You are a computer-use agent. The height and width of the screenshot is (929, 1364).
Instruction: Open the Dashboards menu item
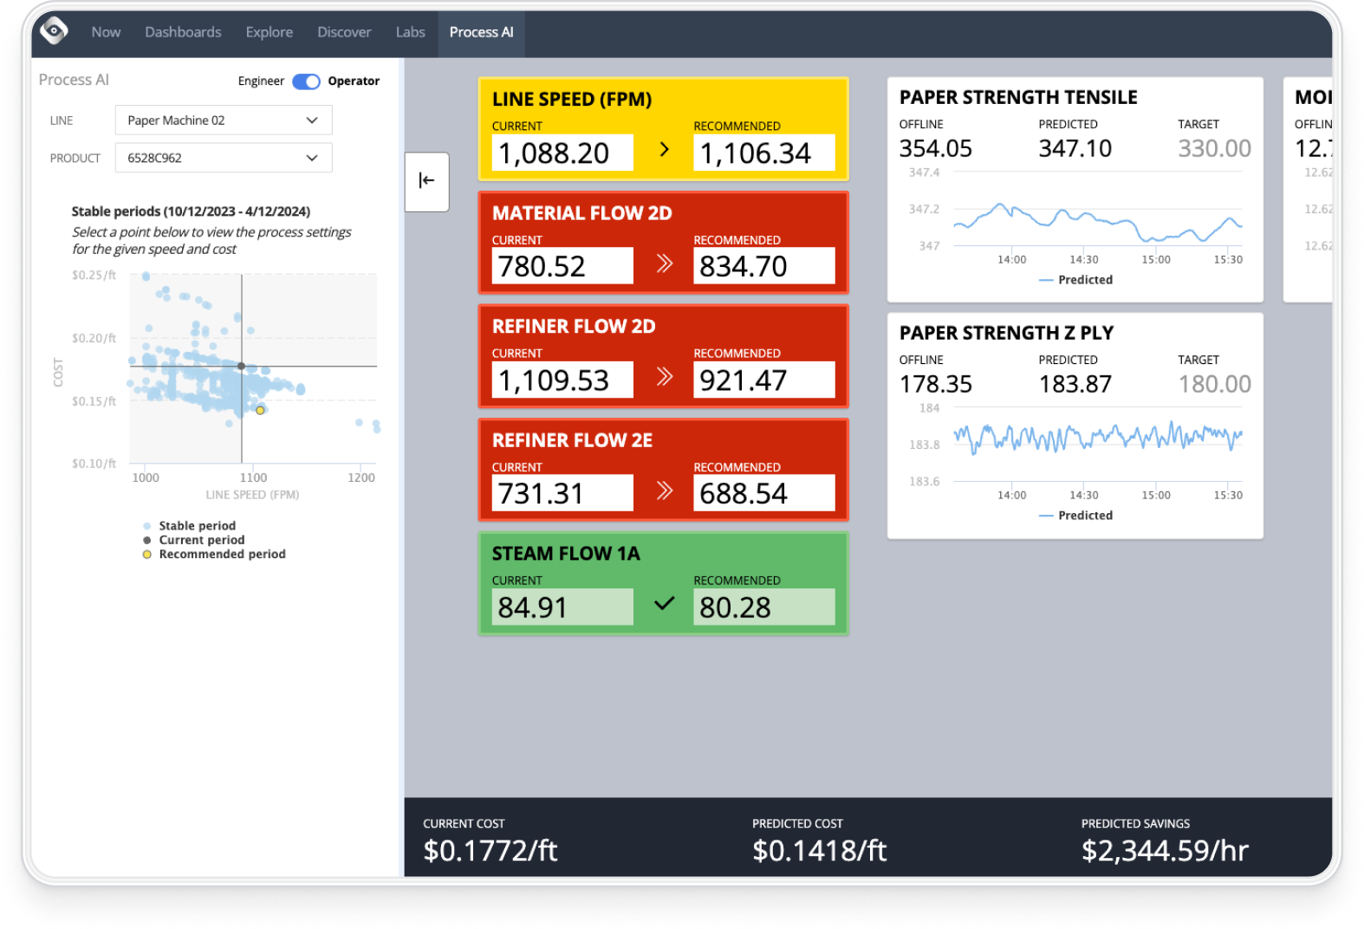pyautogui.click(x=183, y=32)
